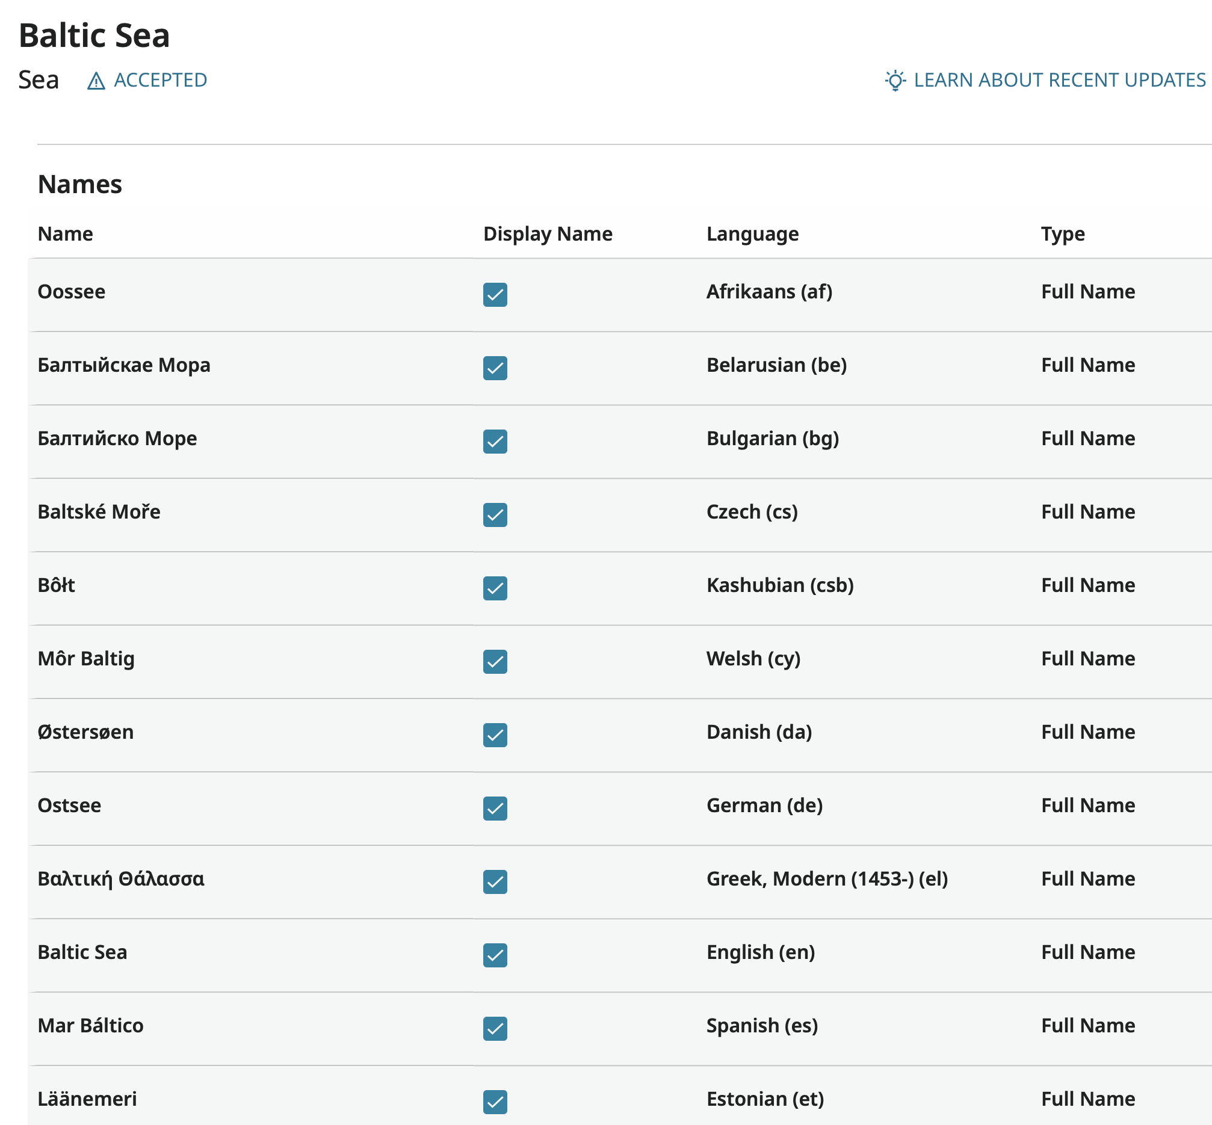Screen dimensions: 1212x1125
Task: Toggle Display Name checkbox for Läänemeri
Action: (x=495, y=1102)
